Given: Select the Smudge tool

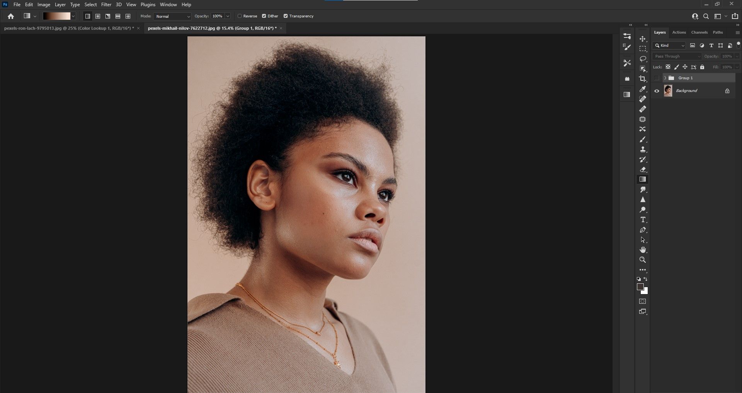Looking at the screenshot, I should pyautogui.click(x=643, y=189).
